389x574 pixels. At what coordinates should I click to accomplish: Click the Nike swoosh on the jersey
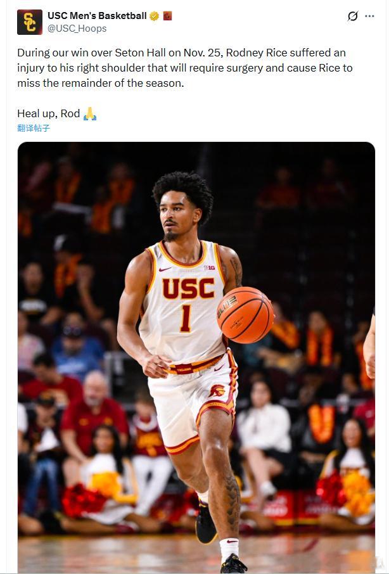165,269
